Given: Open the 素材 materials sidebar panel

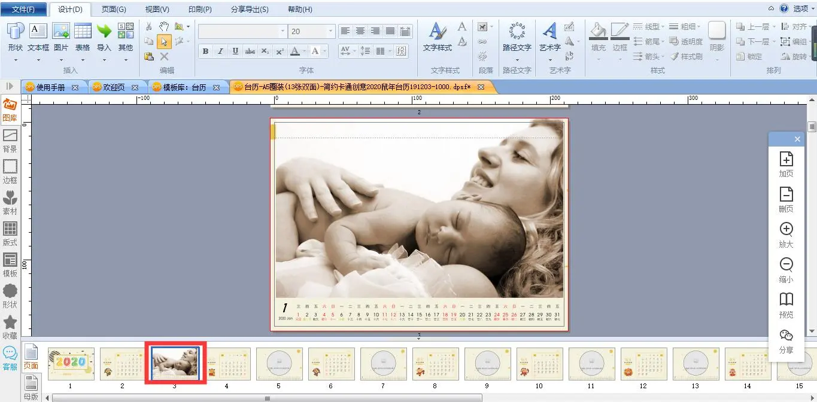Looking at the screenshot, I should (10, 202).
